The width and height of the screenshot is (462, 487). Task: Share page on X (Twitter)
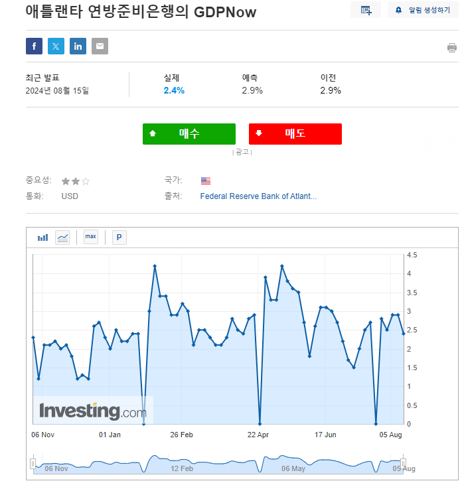point(56,46)
